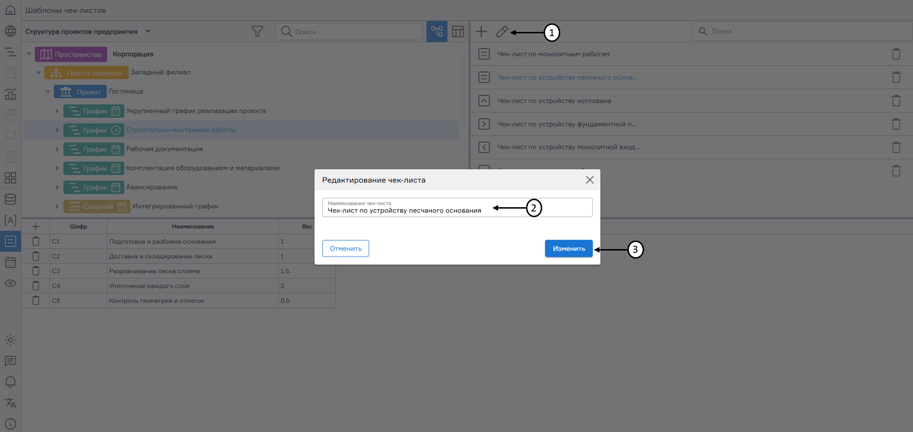Select the tree structure view icon
The height and width of the screenshot is (432, 913).
coord(437,32)
